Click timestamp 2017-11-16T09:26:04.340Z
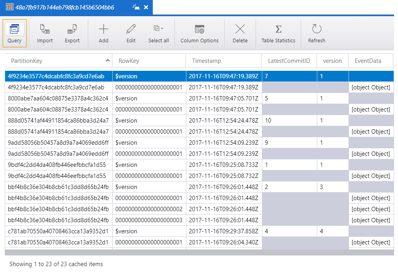 click(224, 242)
